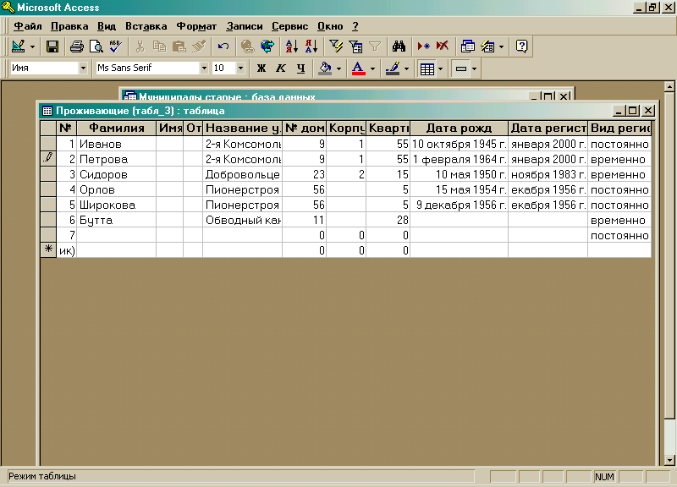Click the Special Effect cell icon
The image size is (677, 487).
(x=460, y=68)
